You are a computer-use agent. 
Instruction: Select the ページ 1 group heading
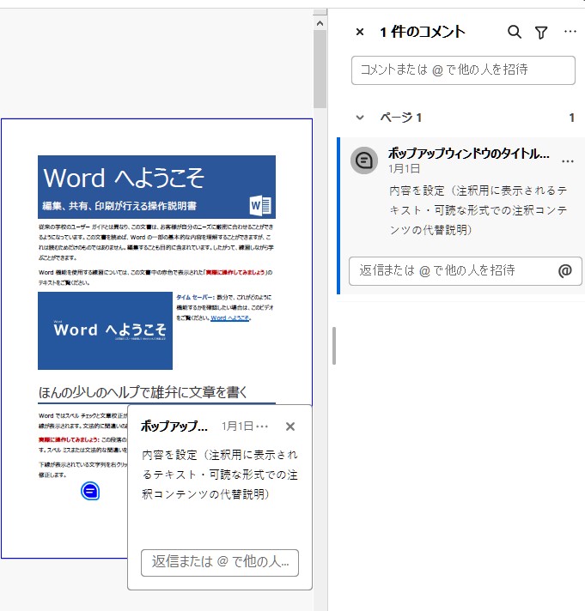pos(401,118)
